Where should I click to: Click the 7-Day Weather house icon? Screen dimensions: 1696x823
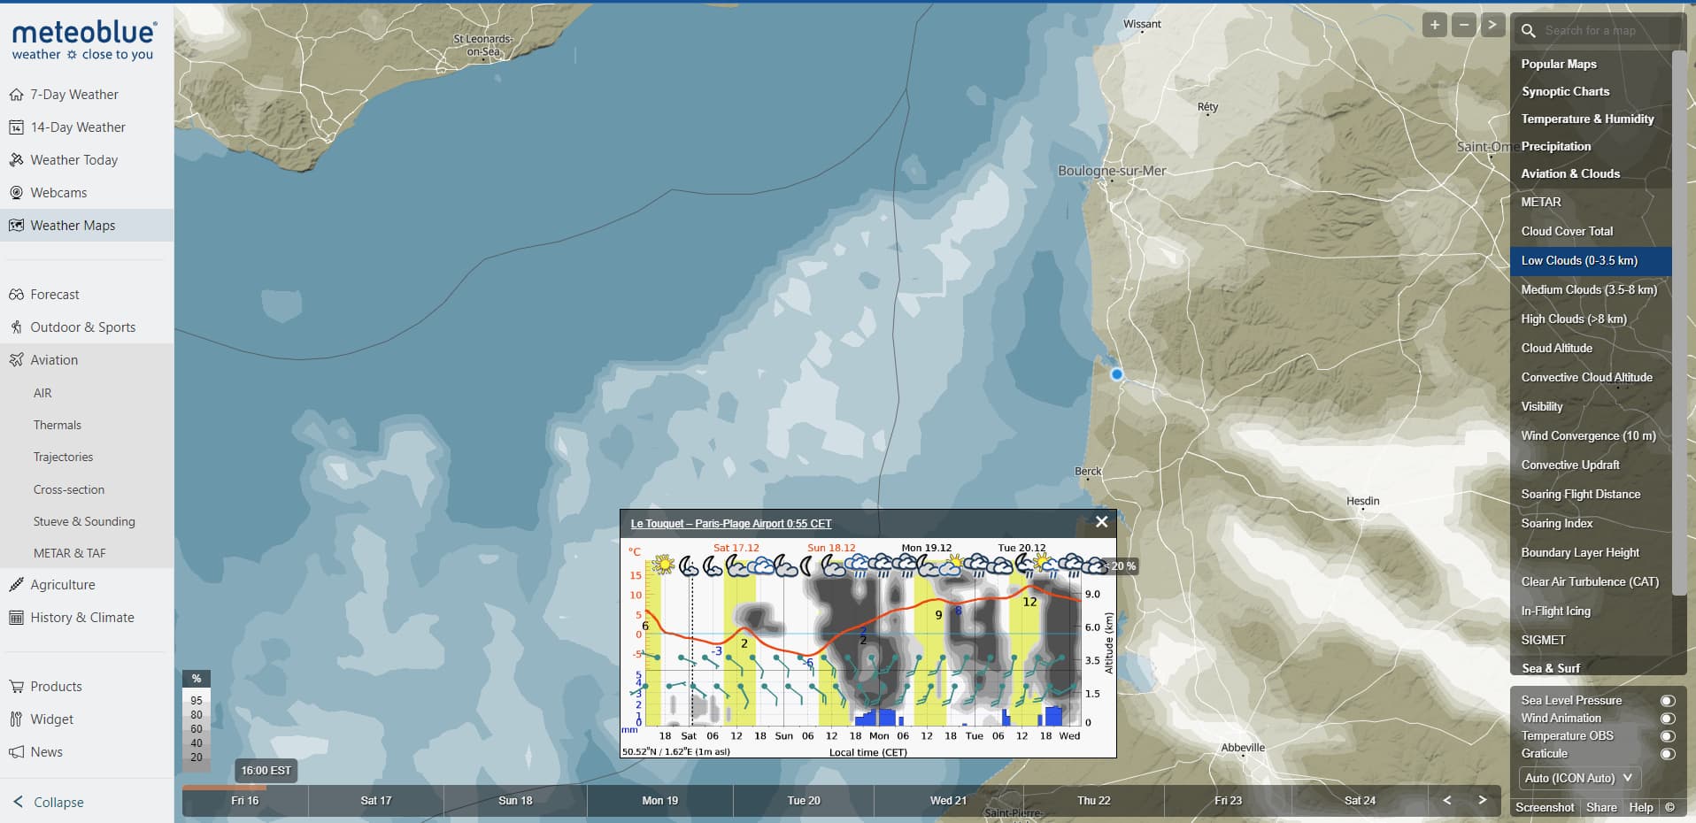click(x=16, y=95)
